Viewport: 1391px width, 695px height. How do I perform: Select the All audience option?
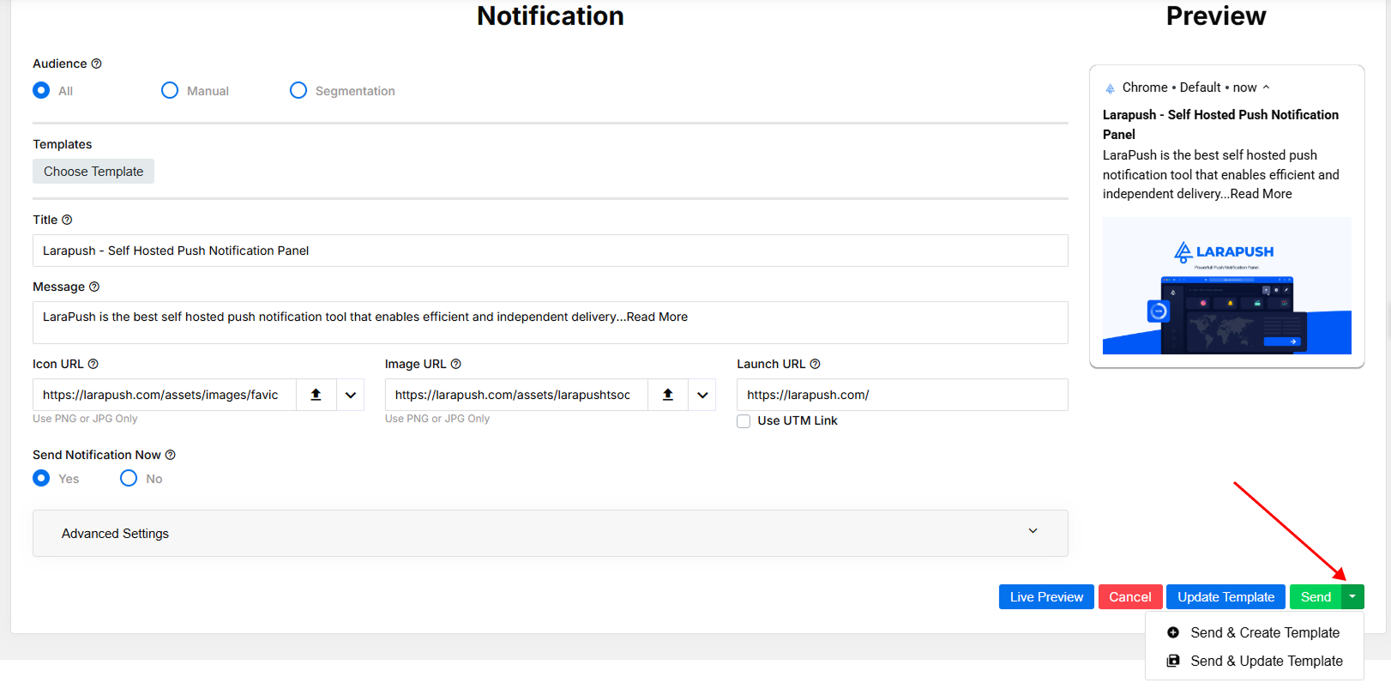tap(41, 90)
